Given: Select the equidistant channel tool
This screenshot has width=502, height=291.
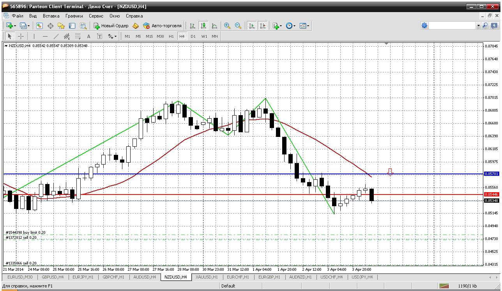Looking at the screenshot, I should point(67,36).
